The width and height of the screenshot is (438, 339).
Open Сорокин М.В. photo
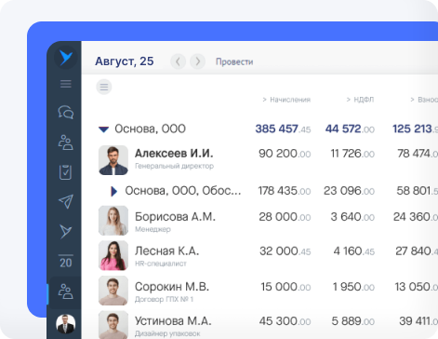[113, 291]
